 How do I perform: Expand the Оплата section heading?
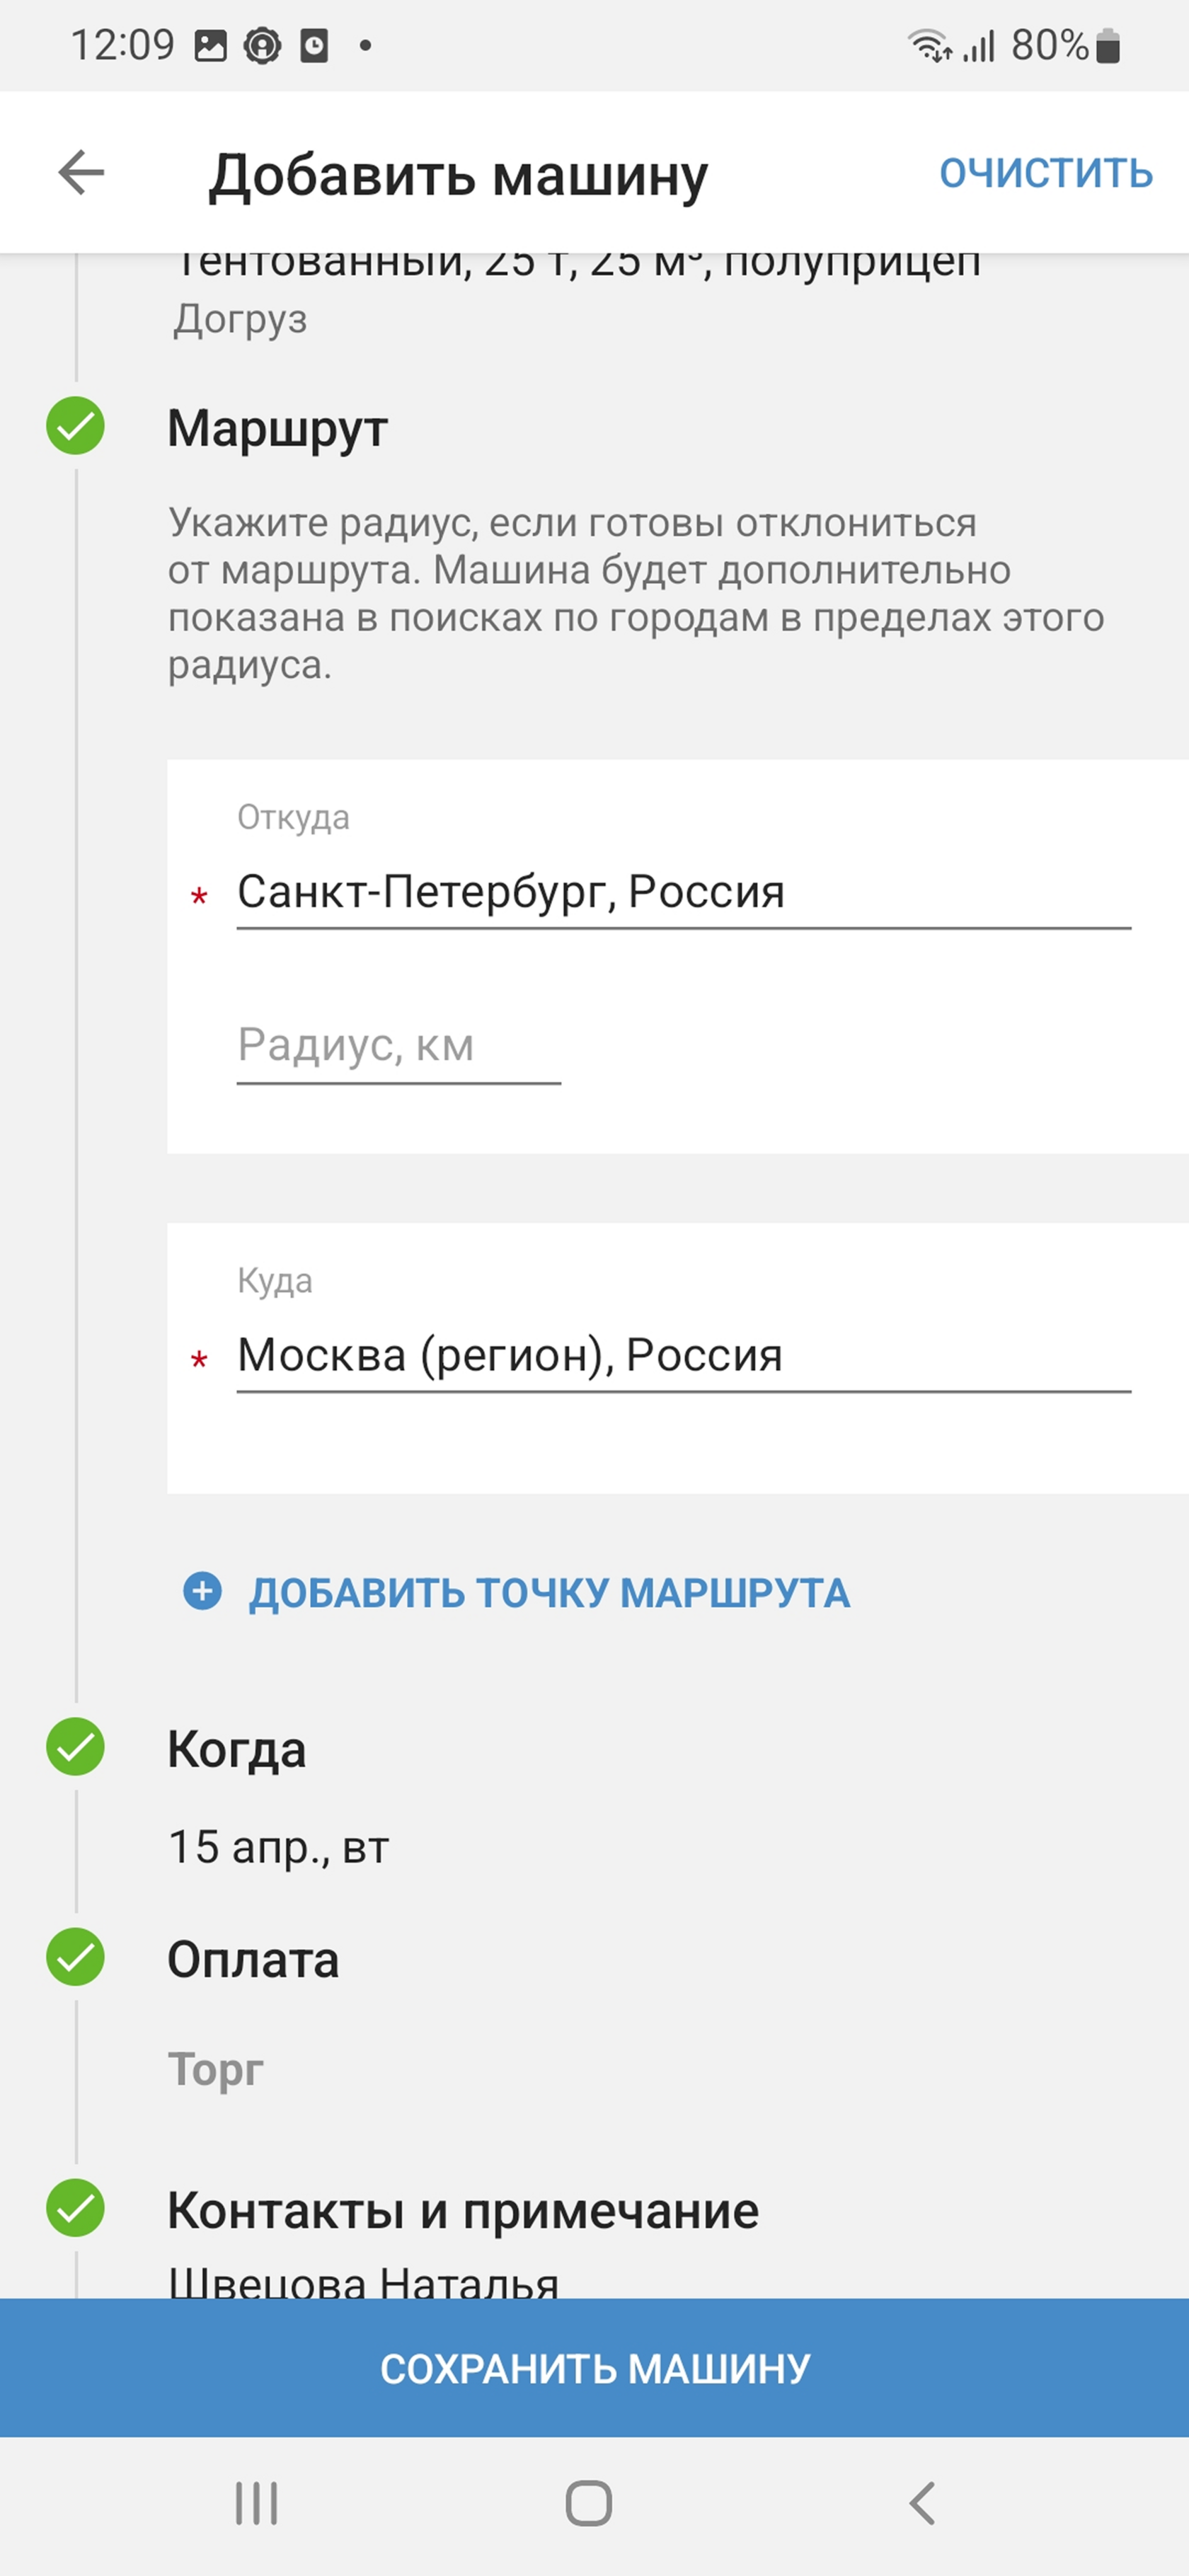[254, 1959]
